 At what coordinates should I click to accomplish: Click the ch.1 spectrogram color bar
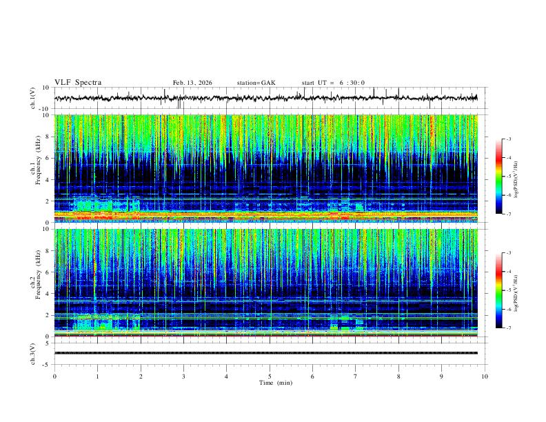click(x=499, y=177)
